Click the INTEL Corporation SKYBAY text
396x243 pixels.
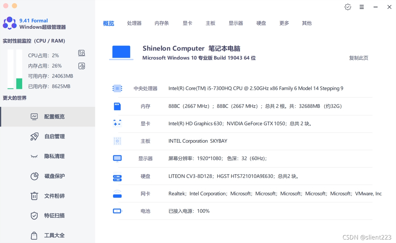click(198, 141)
